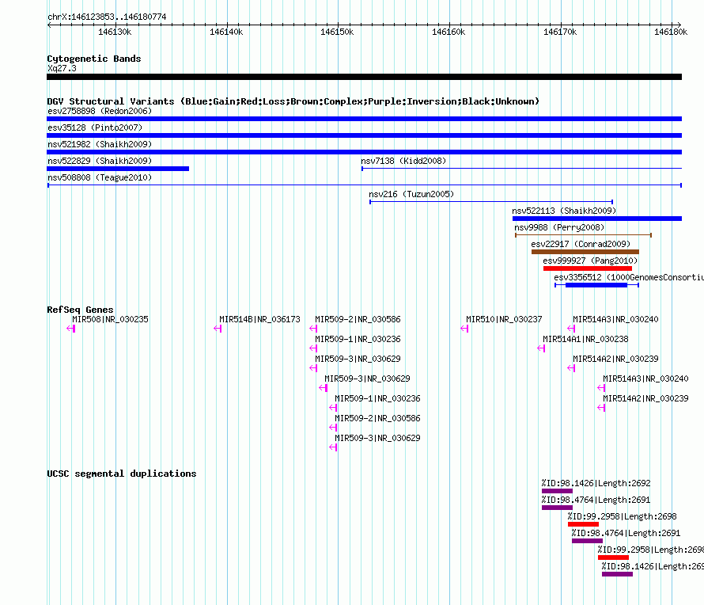This screenshot has width=704, height=605.
Task: Open the MIR514B|NR_036173 gene label
Action: coord(259,319)
